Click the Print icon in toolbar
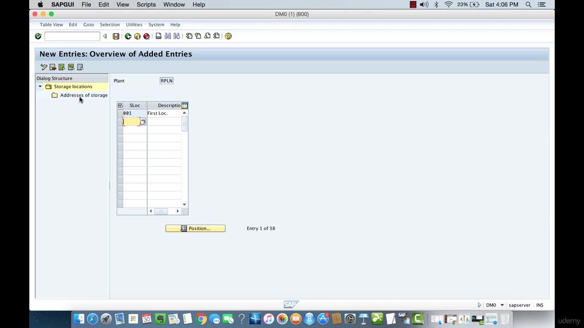Viewport: 584px width, 328px height. click(158, 36)
